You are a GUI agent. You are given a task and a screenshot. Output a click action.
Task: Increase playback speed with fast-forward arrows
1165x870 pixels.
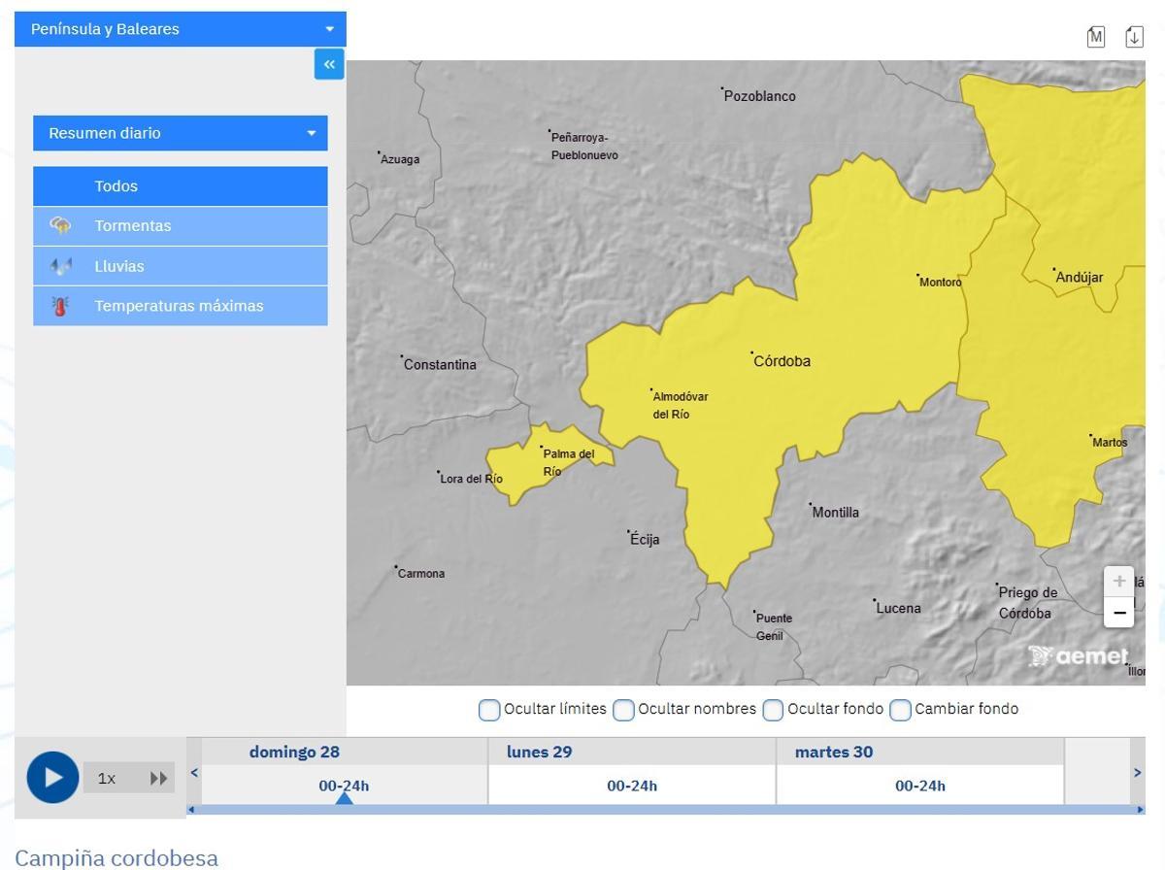158,778
